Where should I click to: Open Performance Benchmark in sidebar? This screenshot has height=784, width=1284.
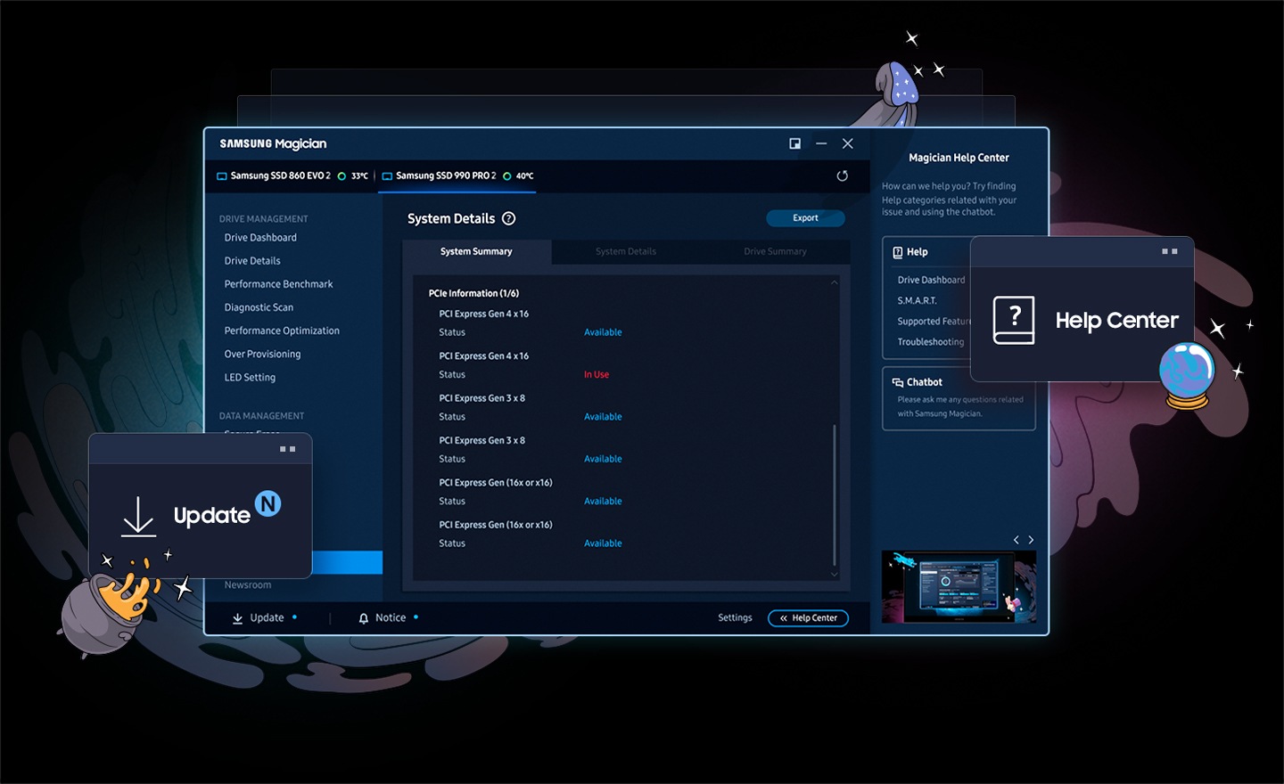[x=278, y=284]
